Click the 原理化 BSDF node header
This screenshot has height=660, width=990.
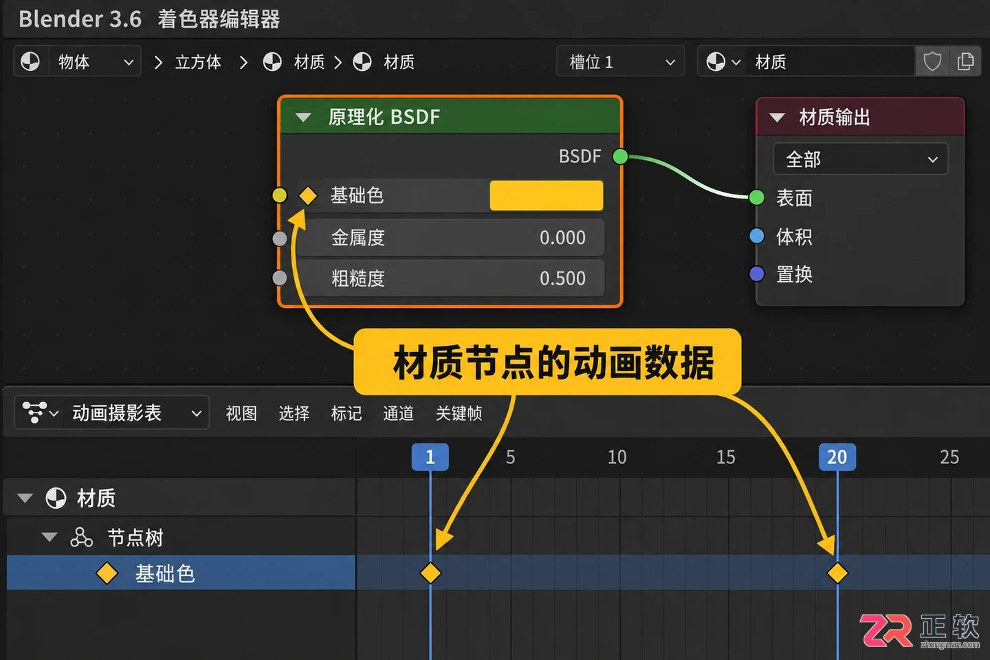click(450, 116)
